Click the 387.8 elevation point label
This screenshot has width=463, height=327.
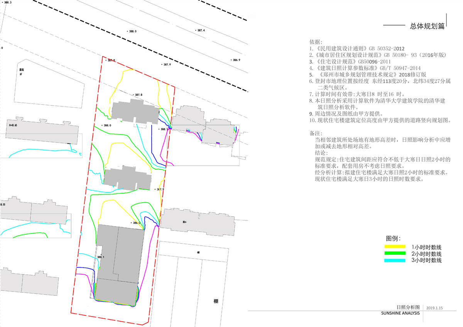tap(138, 95)
